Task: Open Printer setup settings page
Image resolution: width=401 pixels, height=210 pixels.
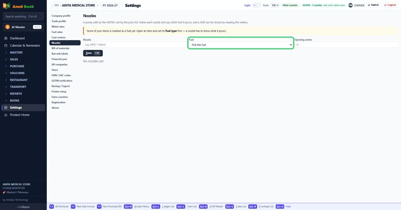Action: point(65,91)
